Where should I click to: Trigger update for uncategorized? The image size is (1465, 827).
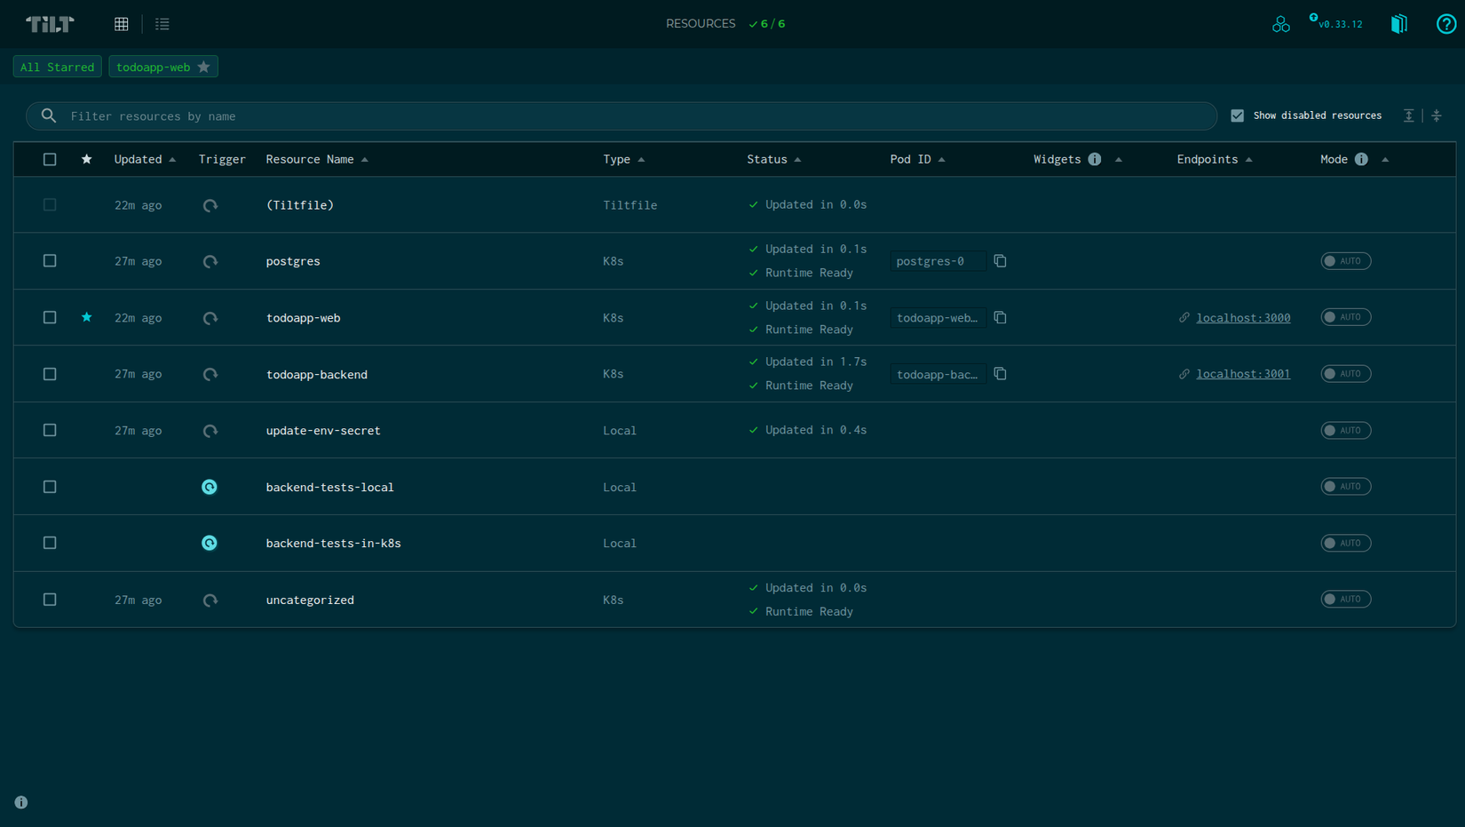pyautogui.click(x=210, y=600)
